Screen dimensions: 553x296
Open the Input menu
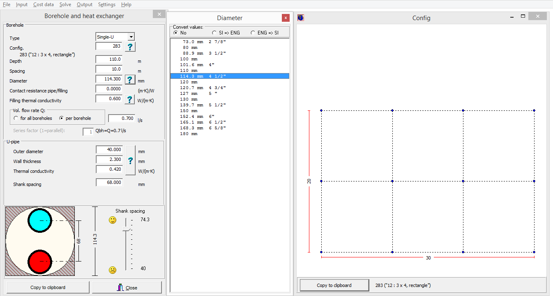pos(22,5)
